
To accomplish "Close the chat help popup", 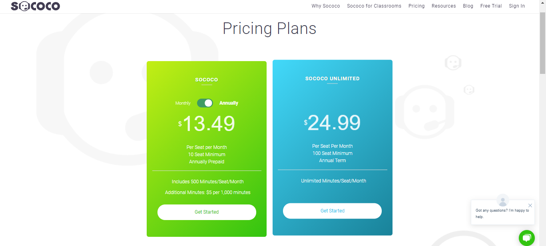I will [x=530, y=206].
